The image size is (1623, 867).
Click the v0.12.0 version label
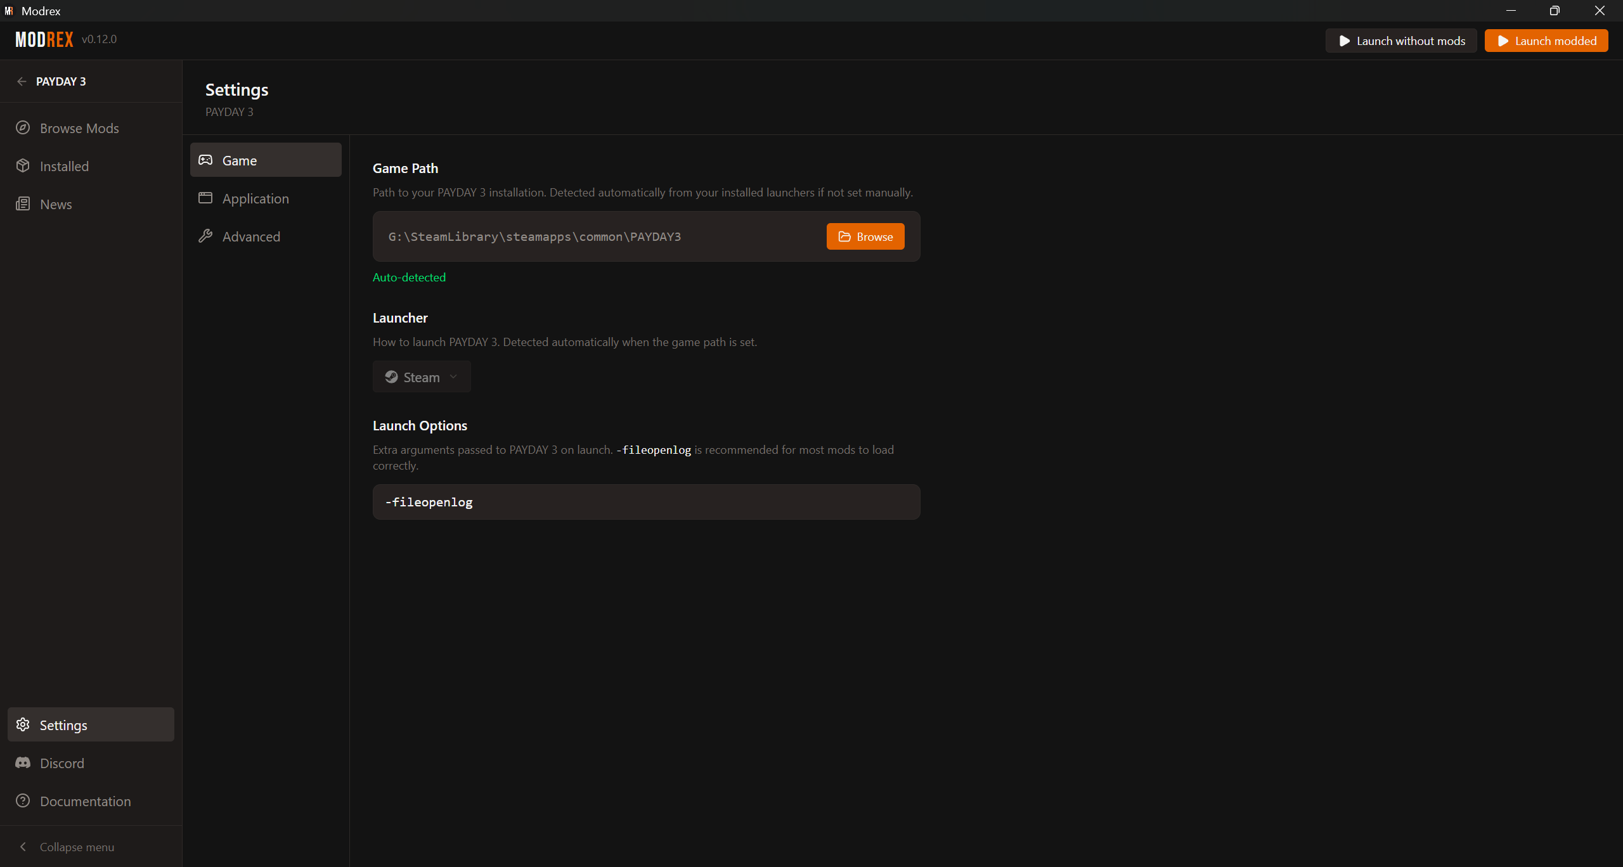pyautogui.click(x=99, y=39)
